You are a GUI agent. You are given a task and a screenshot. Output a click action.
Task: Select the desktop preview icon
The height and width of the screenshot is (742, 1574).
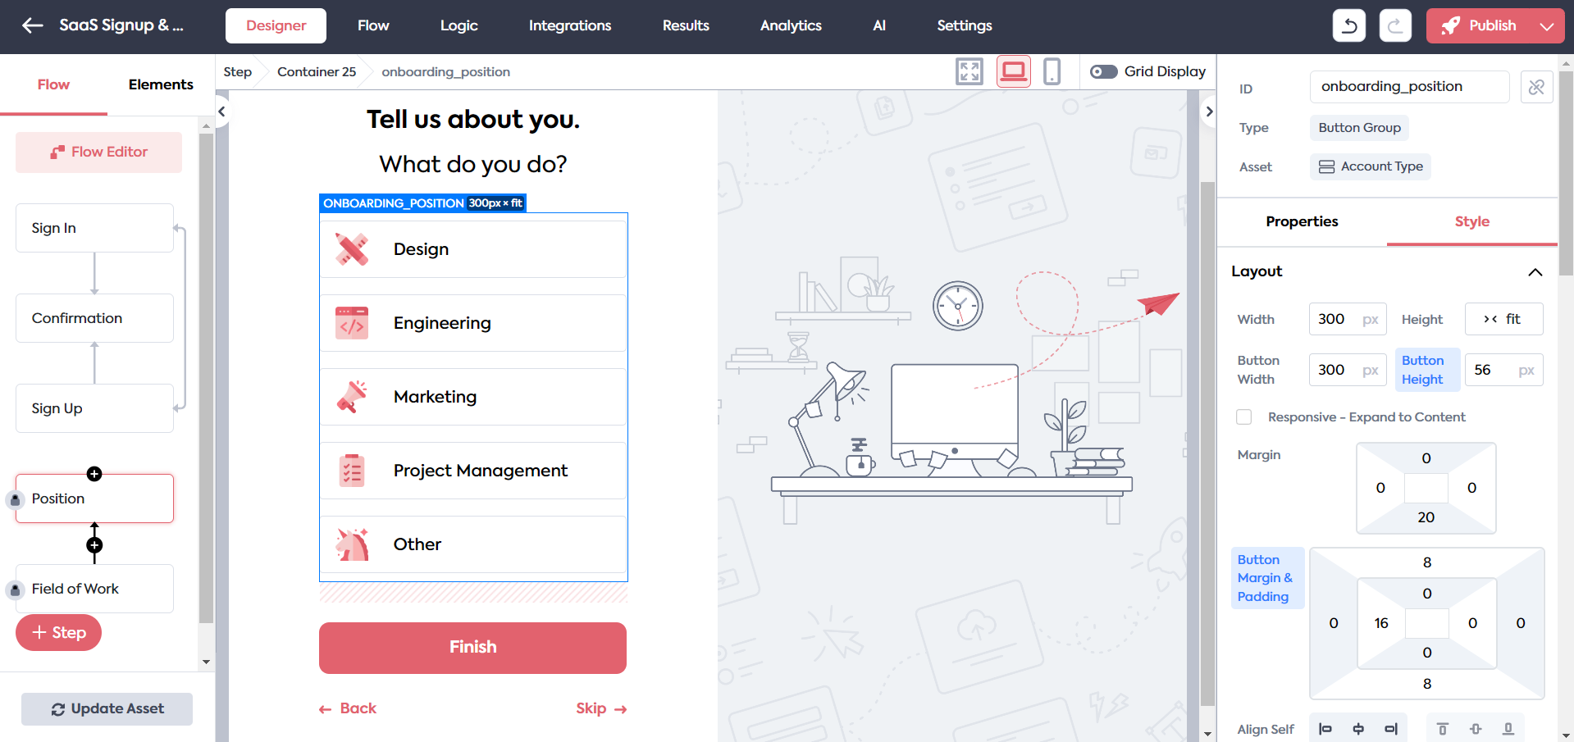tap(1013, 71)
